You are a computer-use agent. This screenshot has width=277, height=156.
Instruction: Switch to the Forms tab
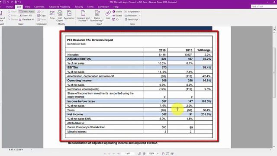coord(90,7)
